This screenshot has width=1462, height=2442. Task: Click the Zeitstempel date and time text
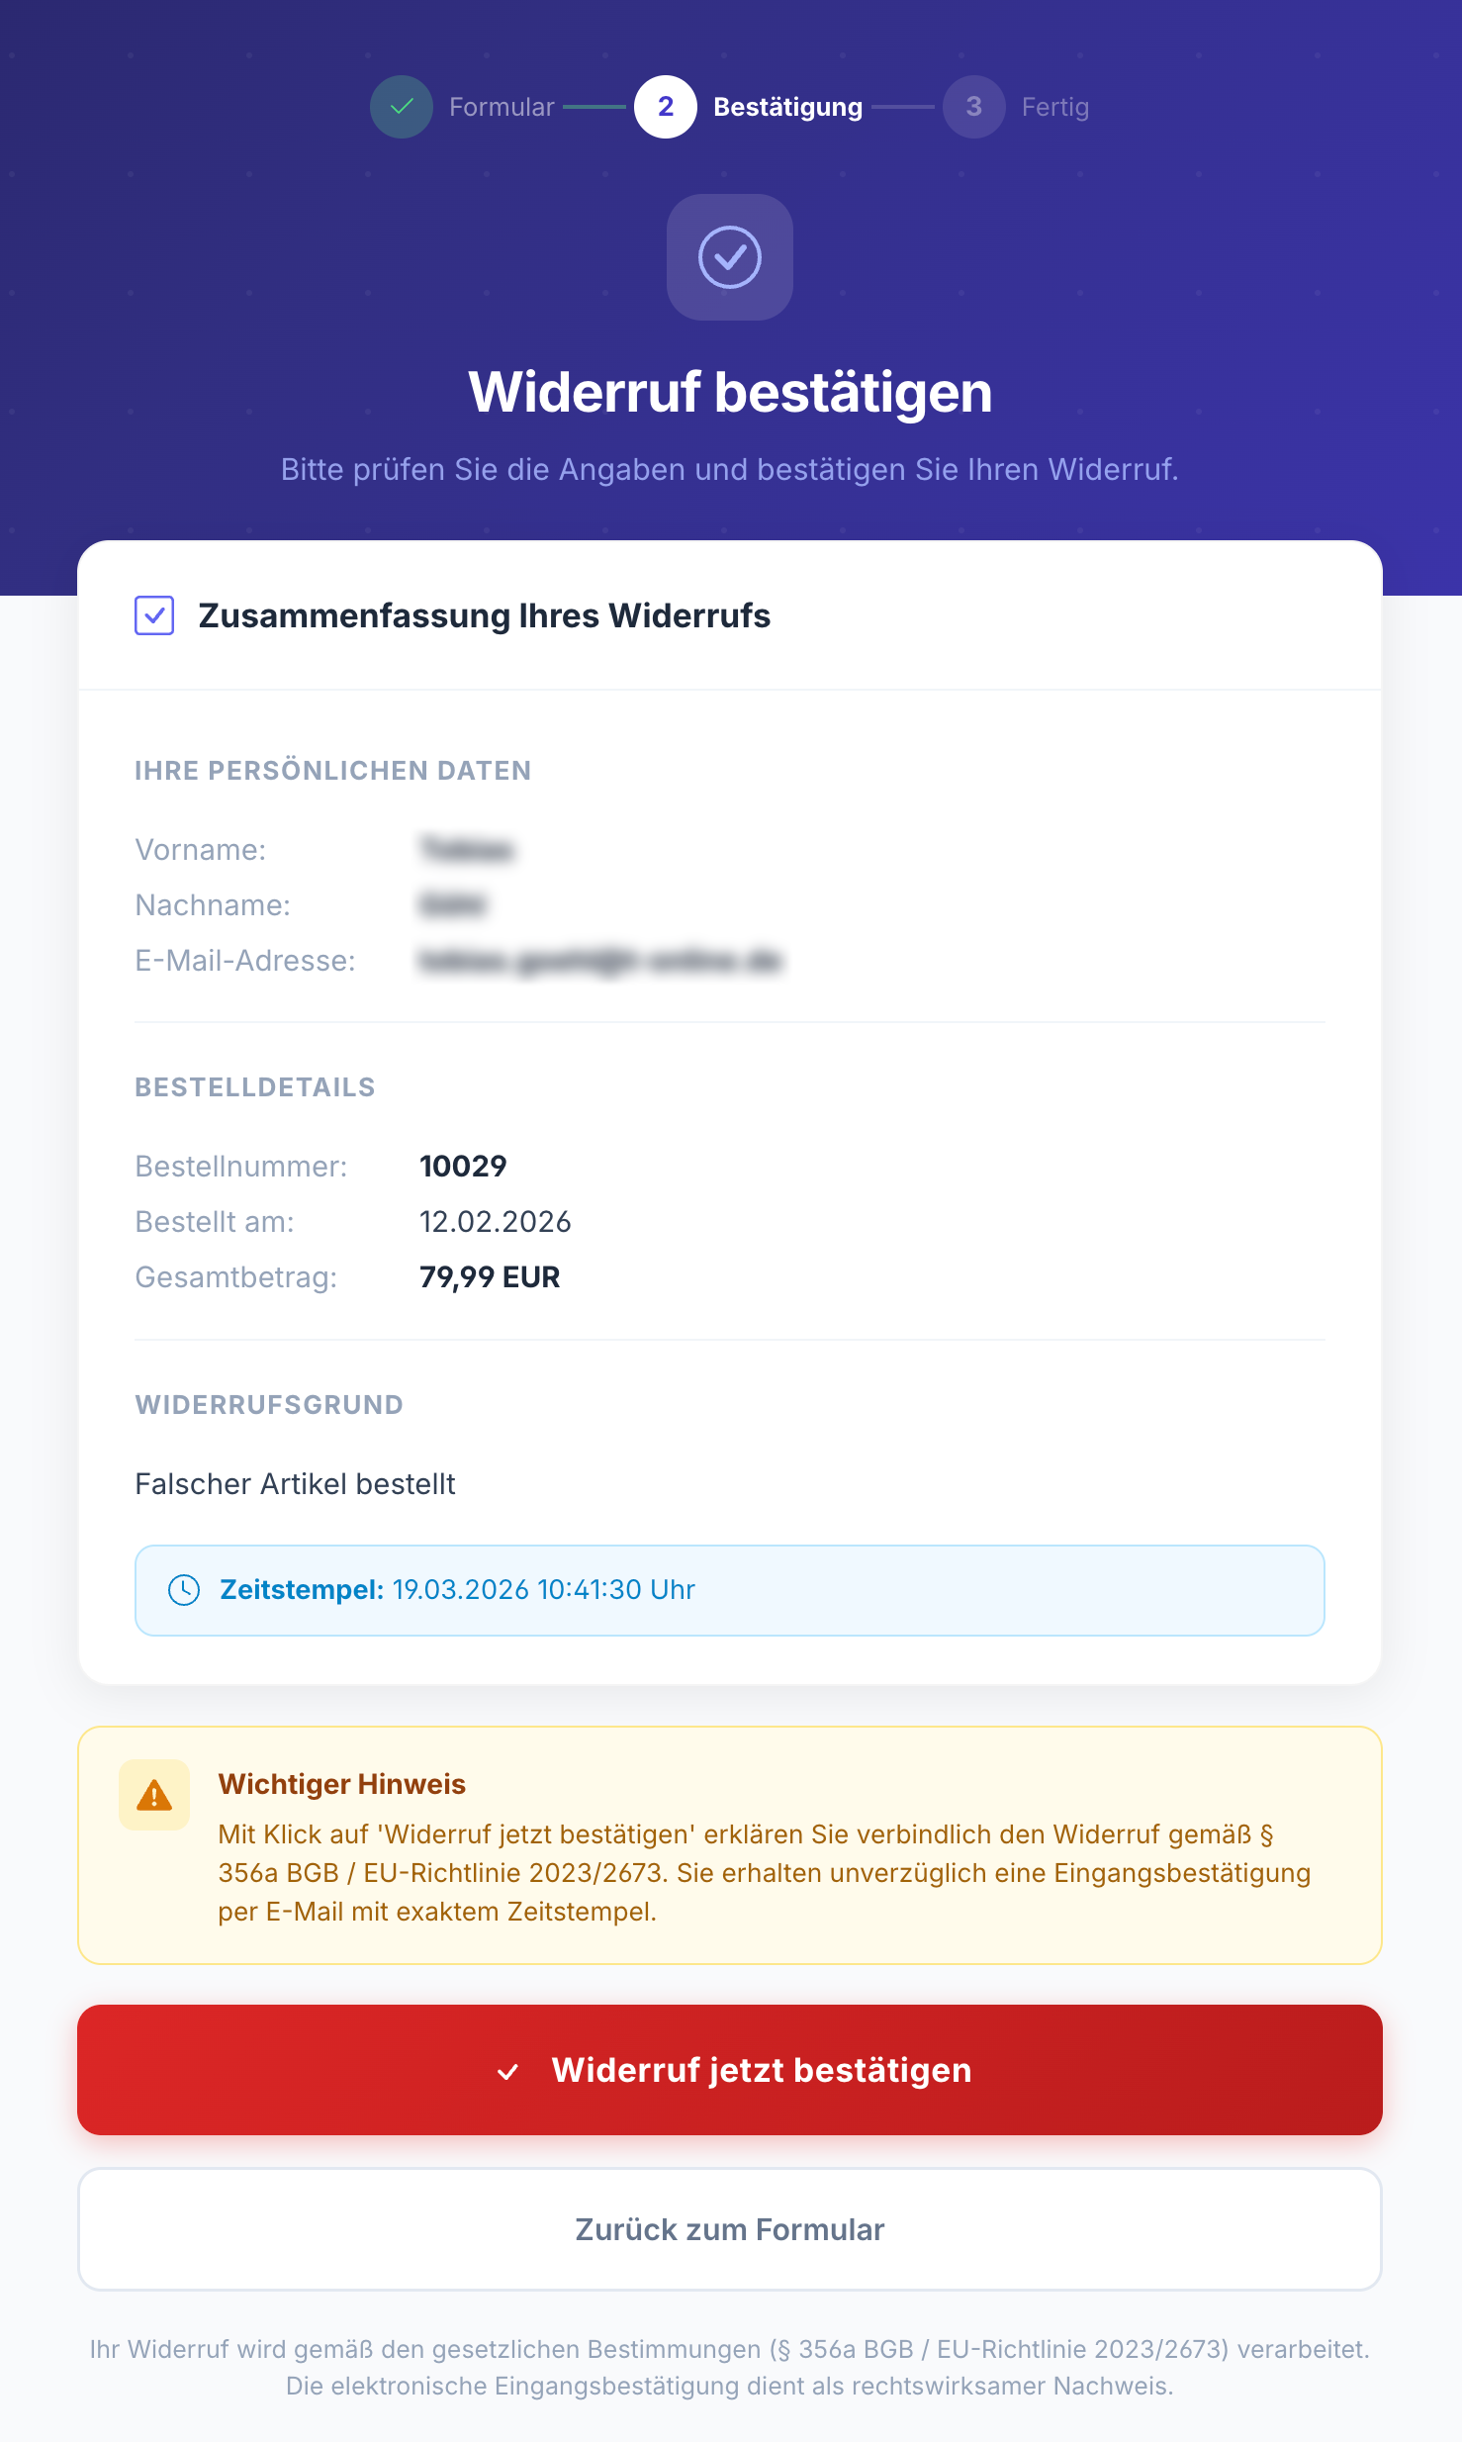click(x=543, y=1590)
